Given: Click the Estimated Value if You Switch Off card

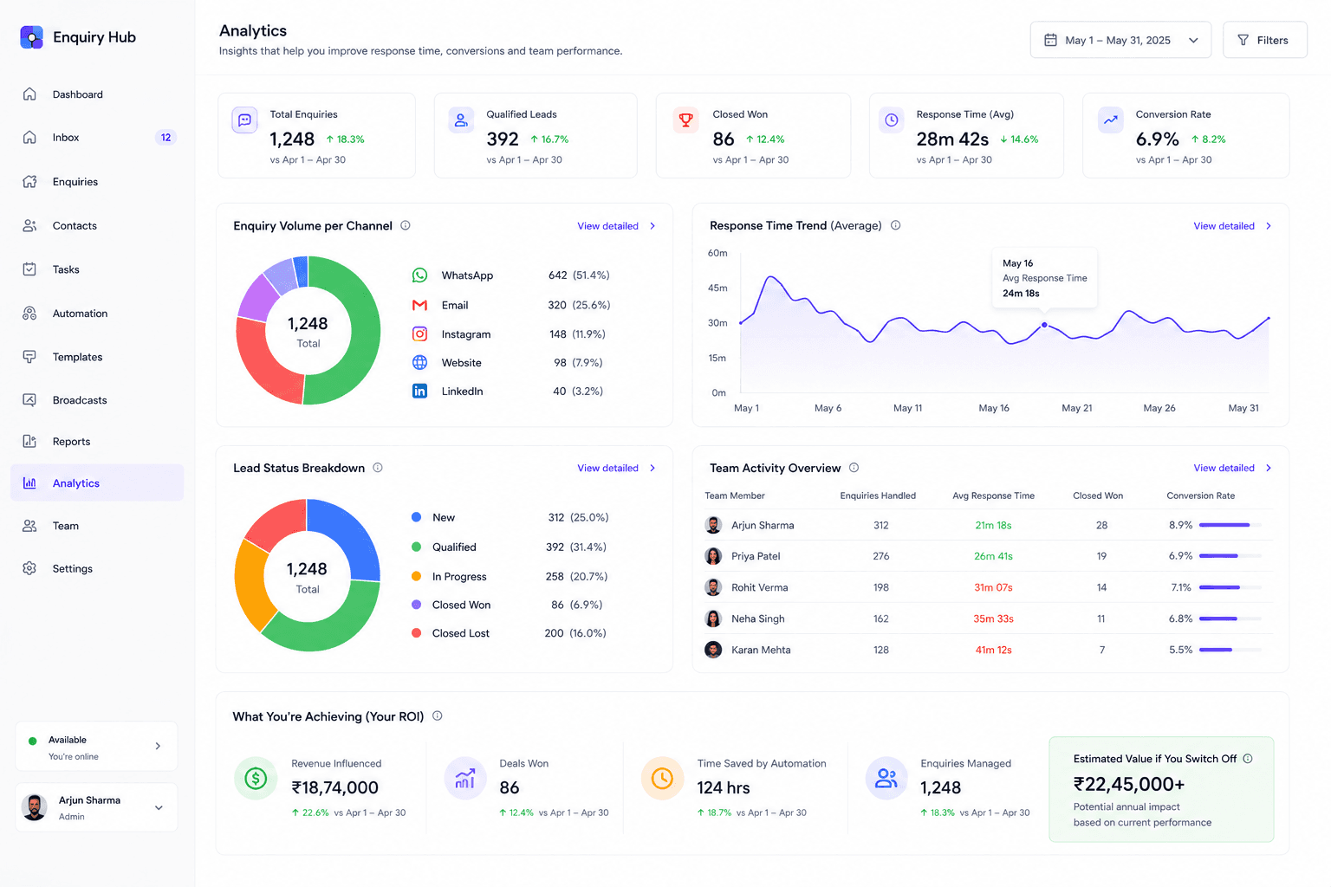Looking at the screenshot, I should (x=1161, y=789).
